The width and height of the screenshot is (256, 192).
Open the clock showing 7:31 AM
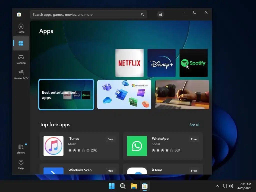point(244,186)
